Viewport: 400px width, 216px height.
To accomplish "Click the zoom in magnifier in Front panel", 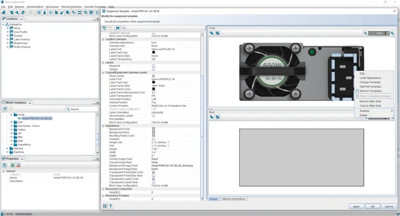I will 392,33.
